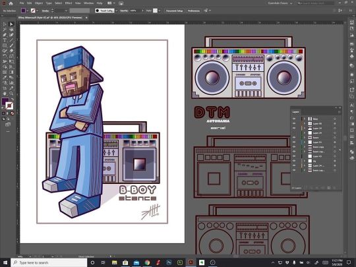Open the Object menu
The image size is (356, 267).
(x=39, y=3)
